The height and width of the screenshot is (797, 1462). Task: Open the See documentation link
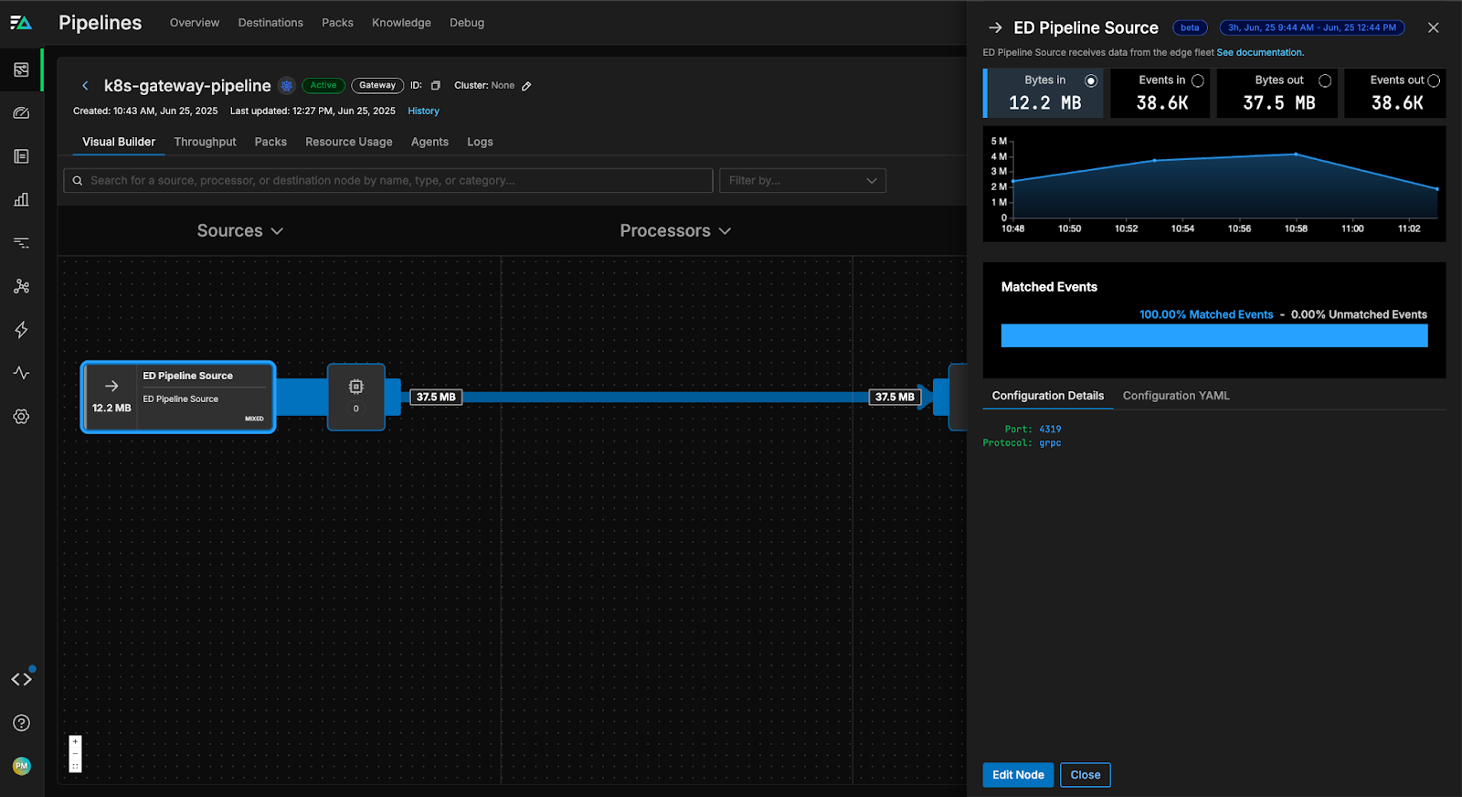pyautogui.click(x=1259, y=53)
